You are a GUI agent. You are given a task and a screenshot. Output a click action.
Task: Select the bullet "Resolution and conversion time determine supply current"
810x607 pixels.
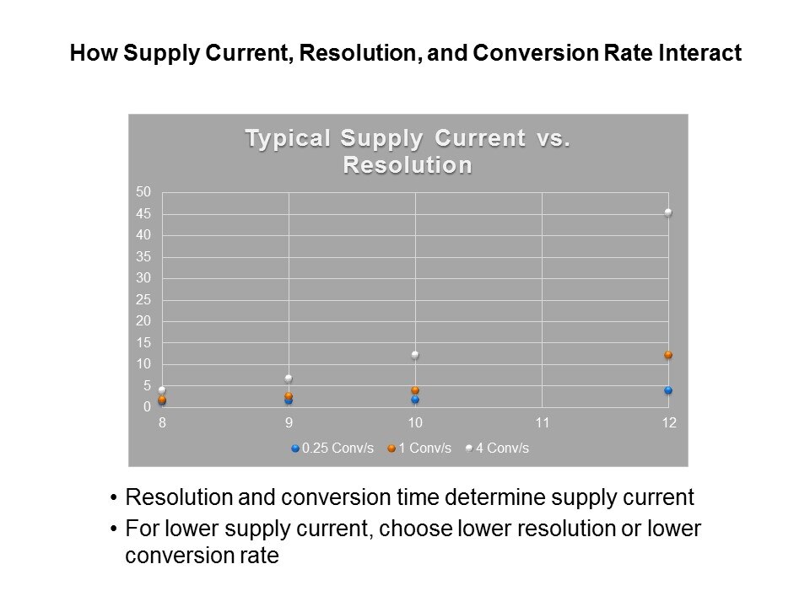409,497
